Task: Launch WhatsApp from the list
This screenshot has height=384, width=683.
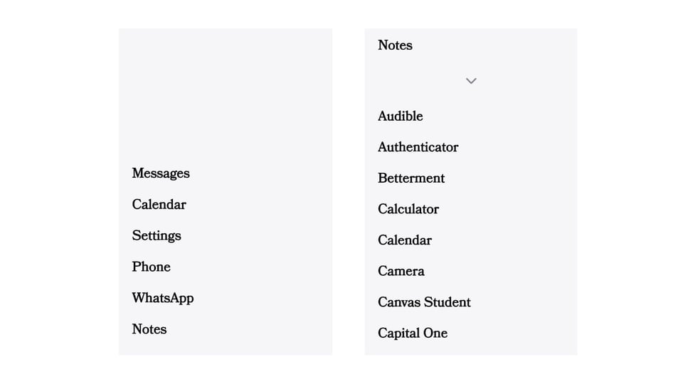Action: (x=162, y=298)
